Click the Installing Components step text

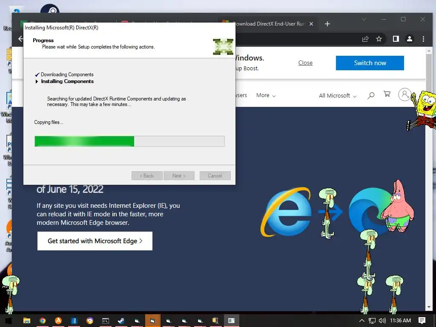67,81
